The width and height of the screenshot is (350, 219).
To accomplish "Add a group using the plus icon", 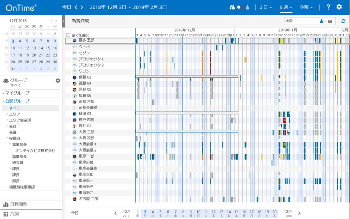I will coord(58,80).
